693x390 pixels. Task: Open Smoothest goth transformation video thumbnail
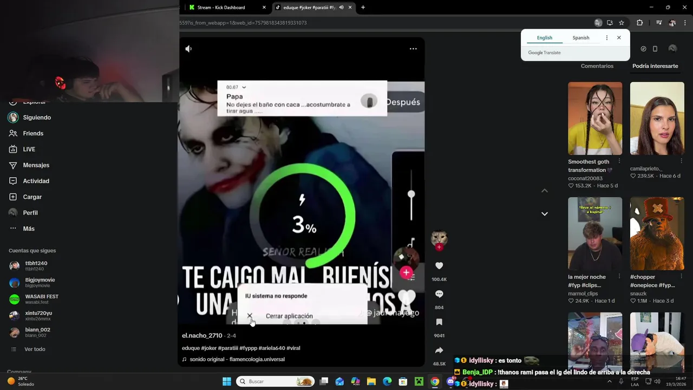click(x=595, y=118)
